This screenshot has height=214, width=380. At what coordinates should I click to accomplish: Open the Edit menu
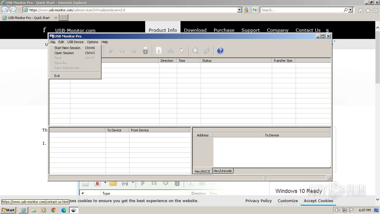point(61,42)
